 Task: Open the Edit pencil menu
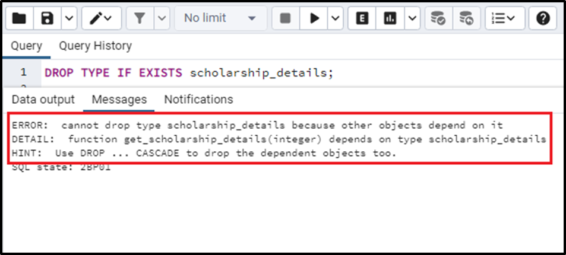click(x=100, y=18)
